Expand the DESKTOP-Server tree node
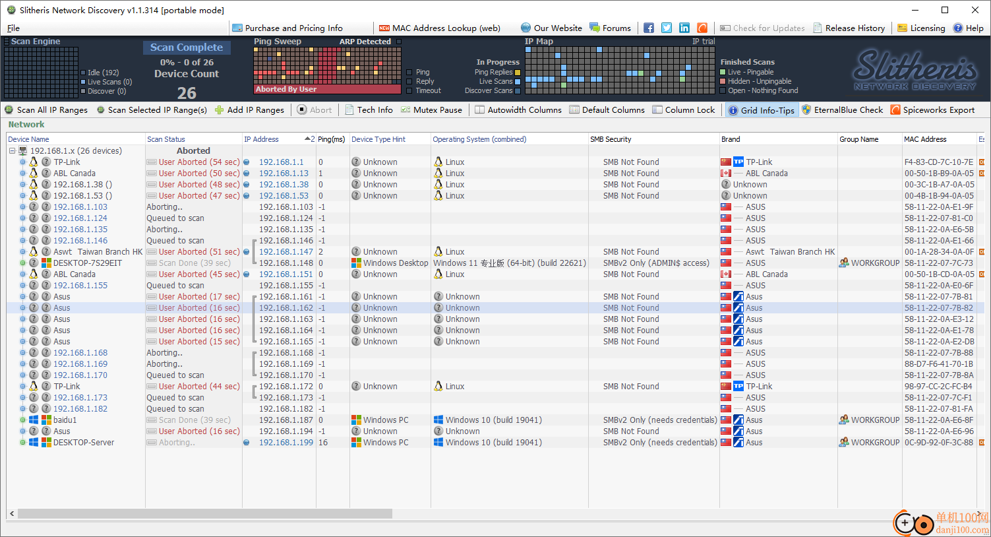This screenshot has width=991, height=537. [x=22, y=442]
